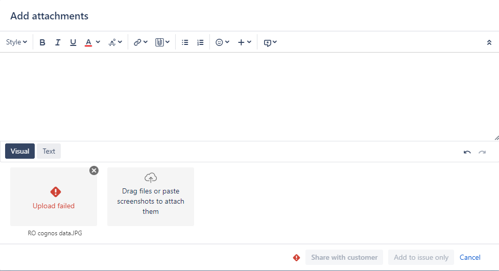The width and height of the screenshot is (499, 271).
Task: Expand the insert more dropdown arrow
Action: click(x=249, y=42)
